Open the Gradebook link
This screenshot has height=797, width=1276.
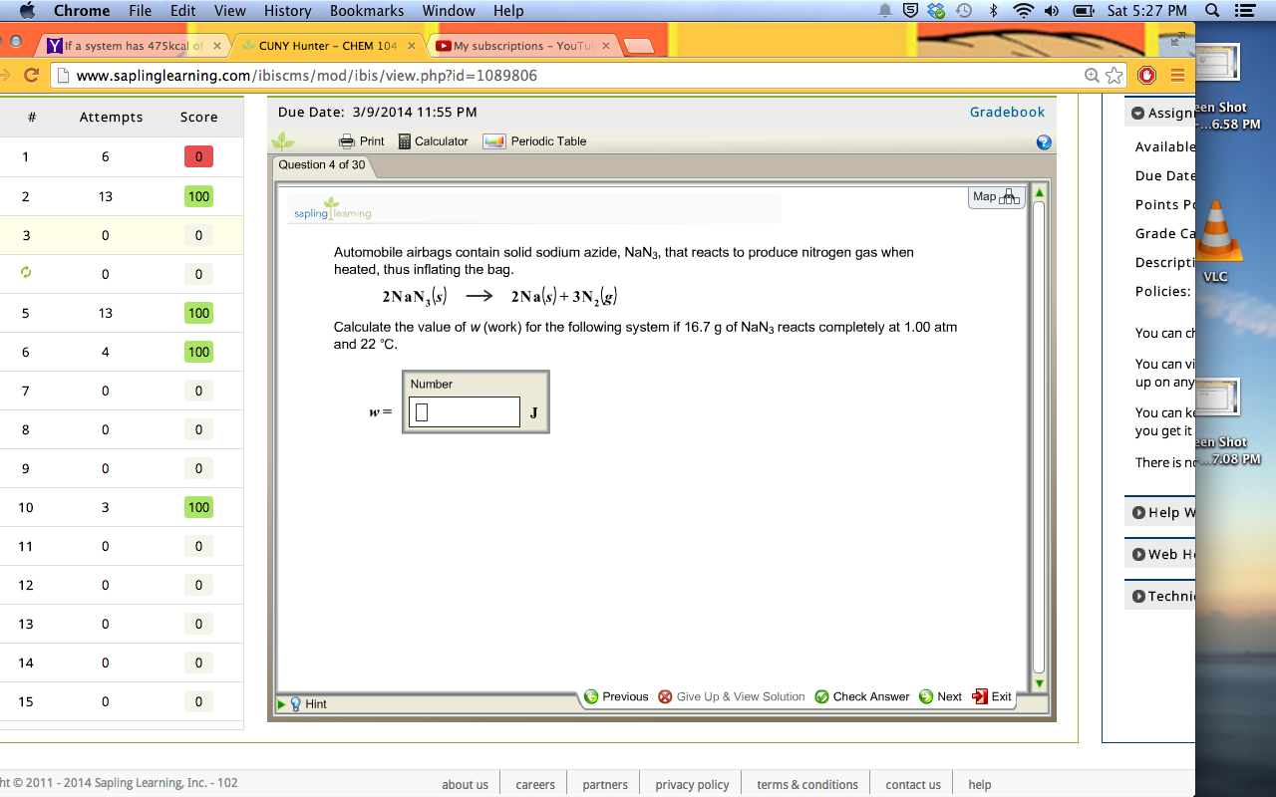coord(1007,112)
